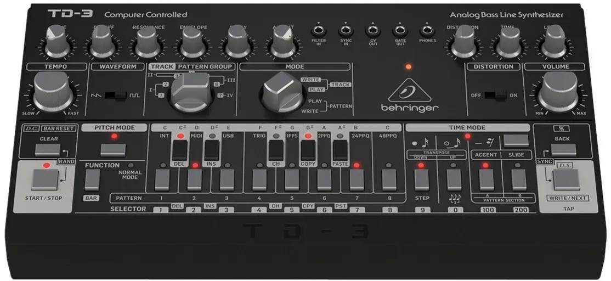Click the 'BAR RESET' label
This screenshot has width=611, height=281.
(x=58, y=128)
